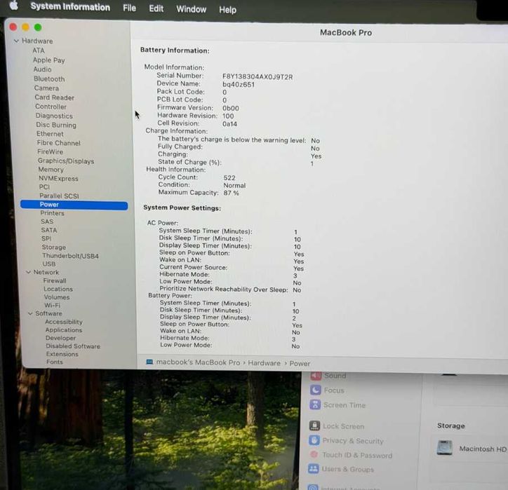Select Graphics/Displays in the sidebar
508x490 pixels.
pos(66,161)
